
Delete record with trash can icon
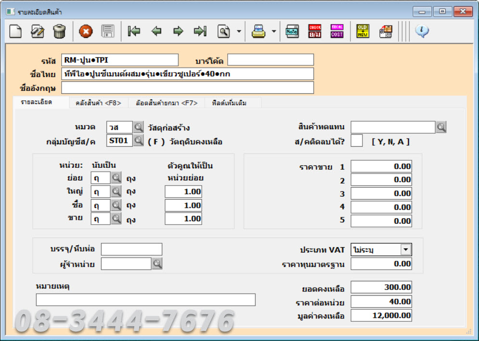(59, 31)
